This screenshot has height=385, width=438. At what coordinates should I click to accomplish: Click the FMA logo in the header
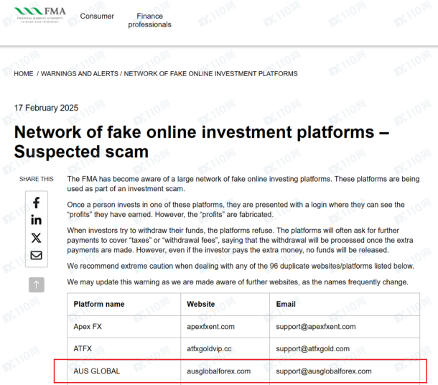[x=40, y=15]
